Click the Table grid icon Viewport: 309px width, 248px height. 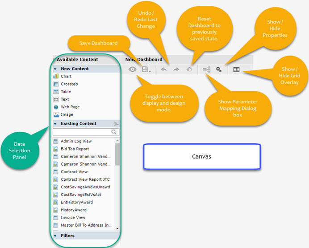(x=56, y=92)
